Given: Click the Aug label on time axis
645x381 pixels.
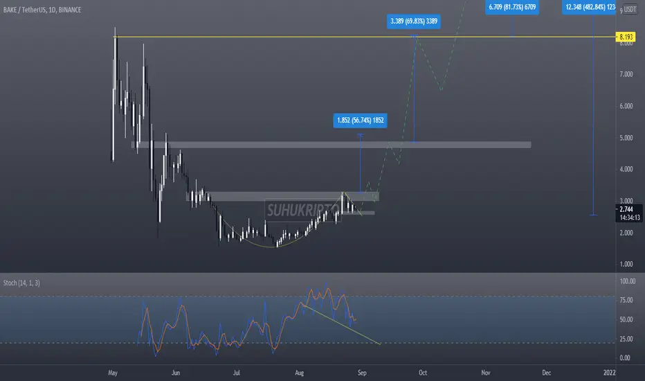Looking at the screenshot, I should coord(300,373).
